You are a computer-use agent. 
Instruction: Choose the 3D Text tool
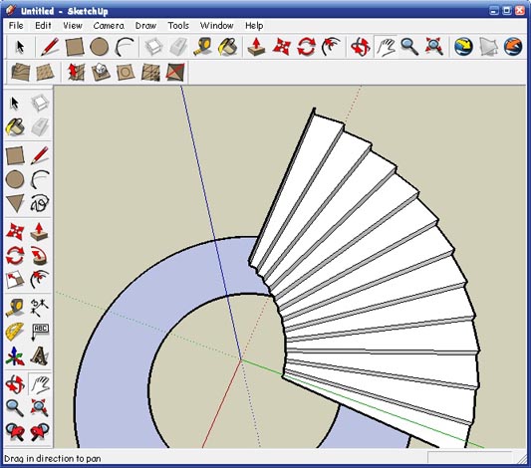40,356
